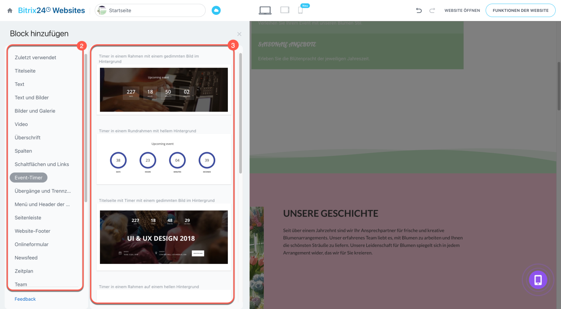Click 'Titelseite mit Timer' block label

click(x=157, y=200)
